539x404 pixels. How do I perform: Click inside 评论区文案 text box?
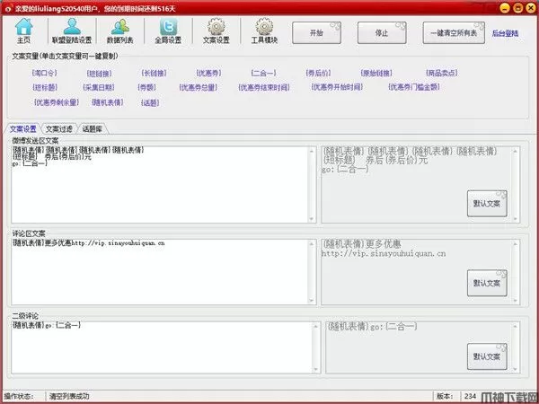point(160,272)
